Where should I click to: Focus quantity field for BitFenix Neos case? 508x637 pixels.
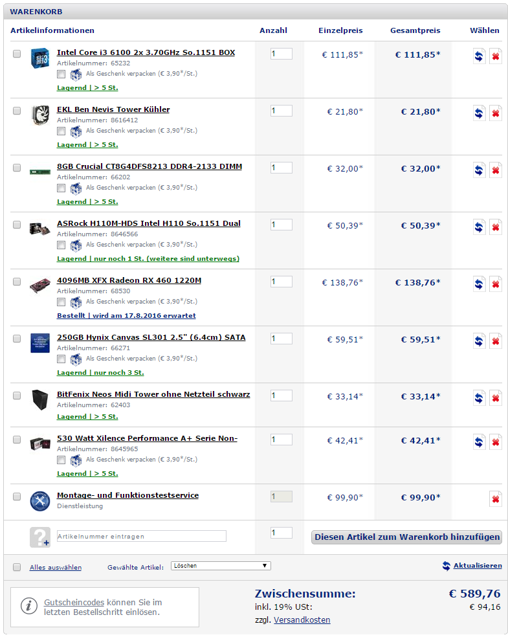click(282, 396)
